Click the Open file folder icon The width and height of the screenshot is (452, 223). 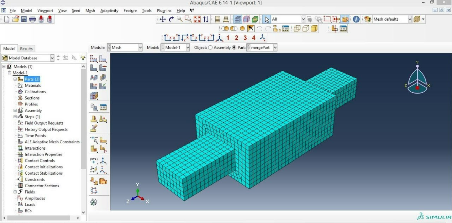click(x=15, y=19)
